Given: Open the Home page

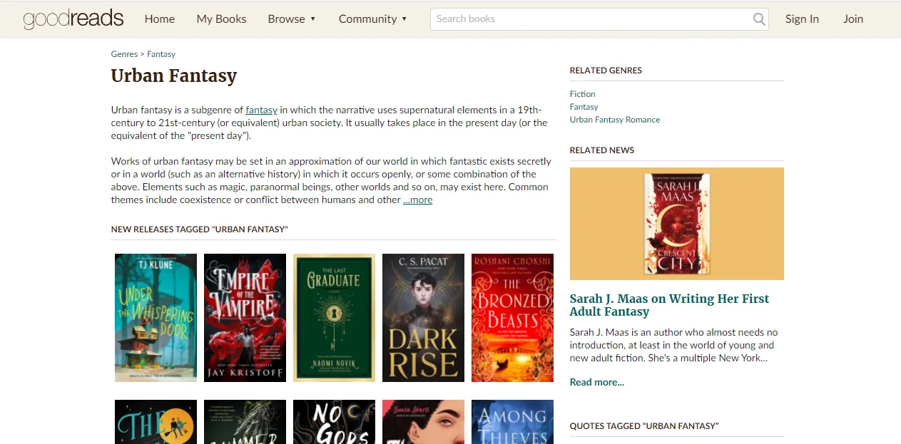Looking at the screenshot, I should click(x=160, y=19).
